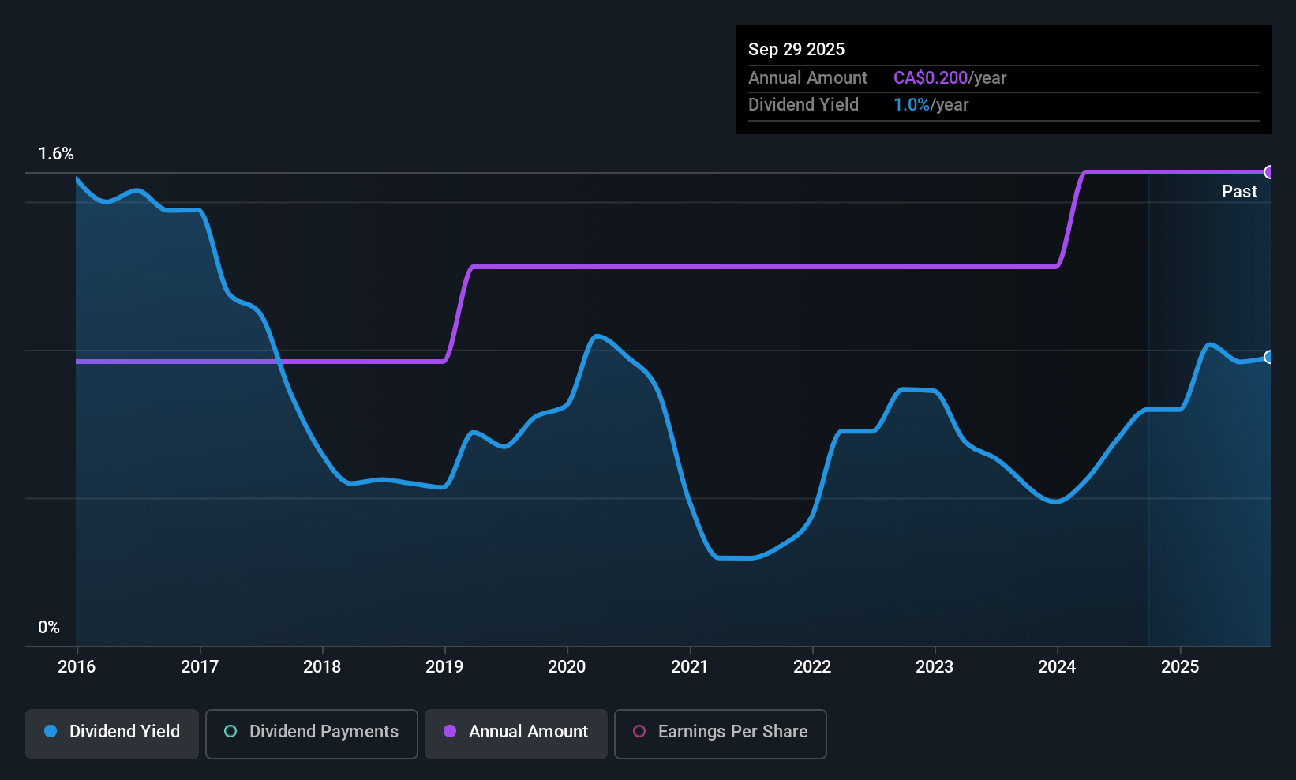1296x780 pixels.
Task: Click the purple Annual Amount legend dot
Action: coord(450,731)
